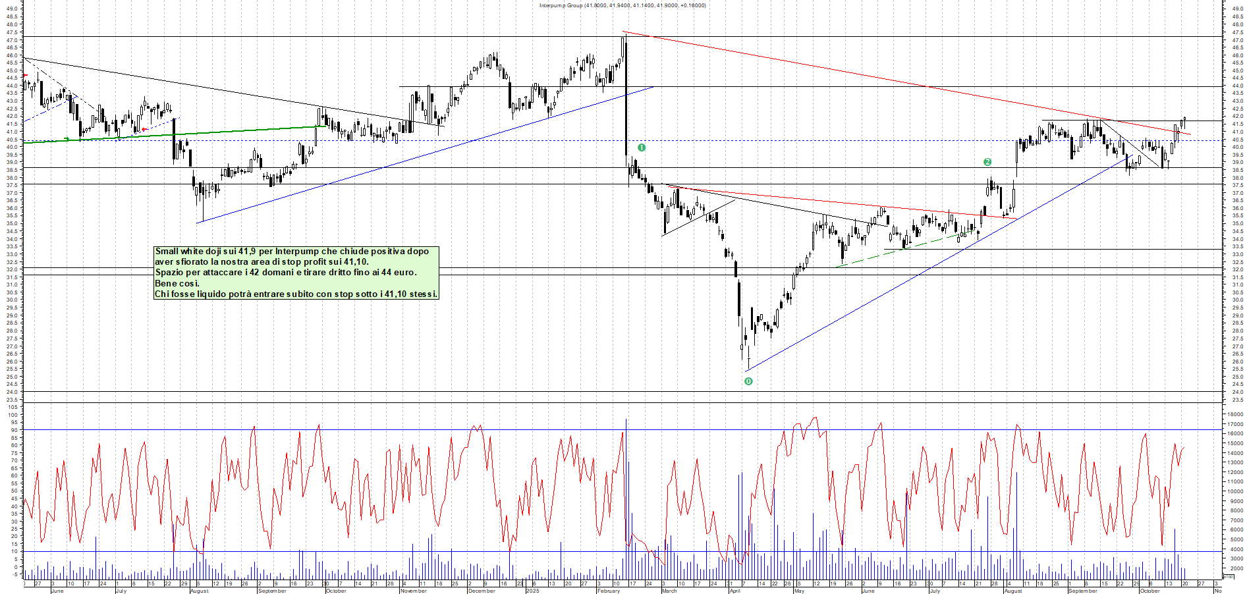Click the red arrow marker near 41.0 in July
The width and height of the screenshot is (1245, 594).
pyautogui.click(x=145, y=130)
